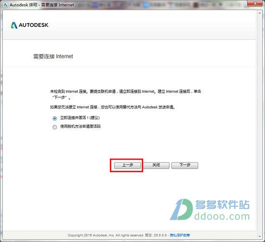
Task: Click scrollbar down arrow
Action: [260, 236]
